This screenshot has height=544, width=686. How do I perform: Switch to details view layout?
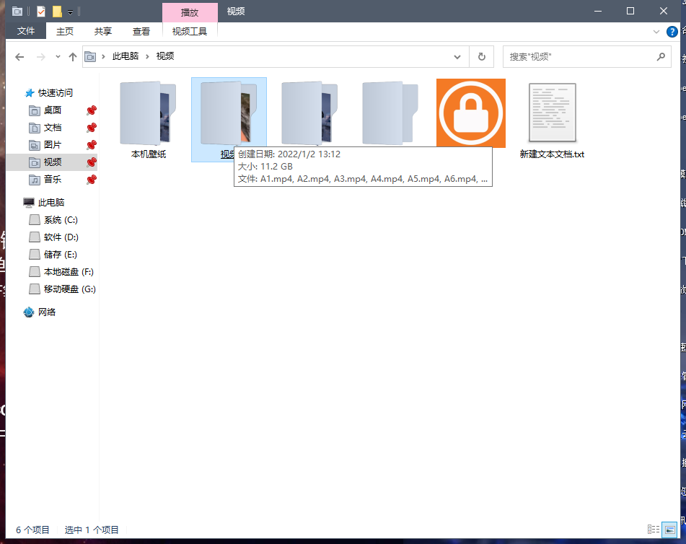coord(654,530)
